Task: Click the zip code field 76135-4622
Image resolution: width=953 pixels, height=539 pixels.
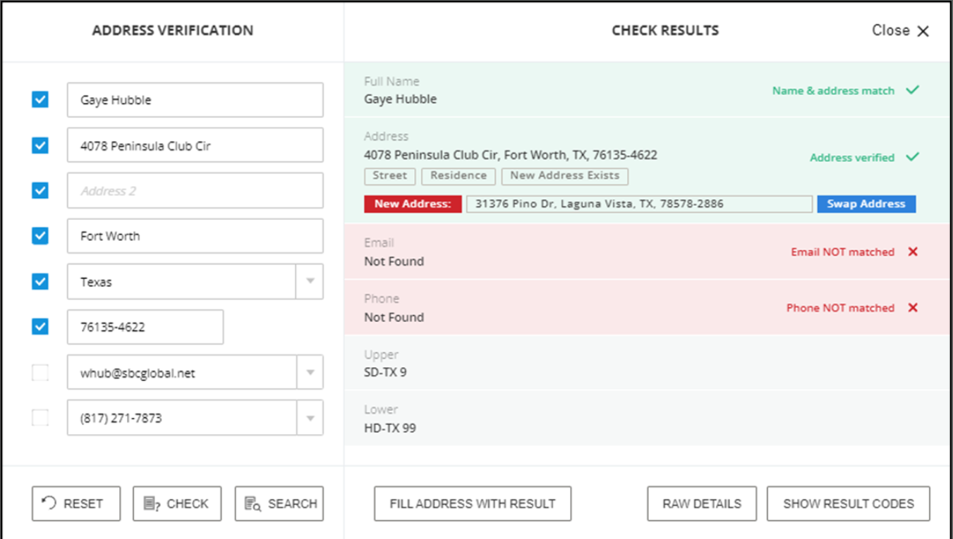Action: tap(145, 328)
